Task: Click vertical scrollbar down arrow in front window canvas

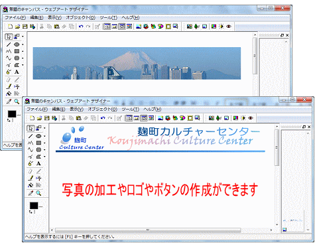Action: click(277, 224)
